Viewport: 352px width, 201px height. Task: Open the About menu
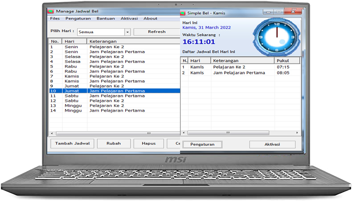pyautogui.click(x=150, y=19)
